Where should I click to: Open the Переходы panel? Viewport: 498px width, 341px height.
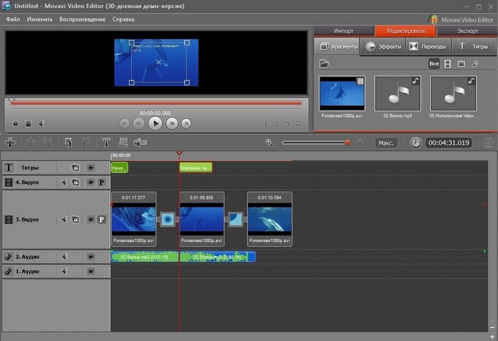tap(428, 47)
